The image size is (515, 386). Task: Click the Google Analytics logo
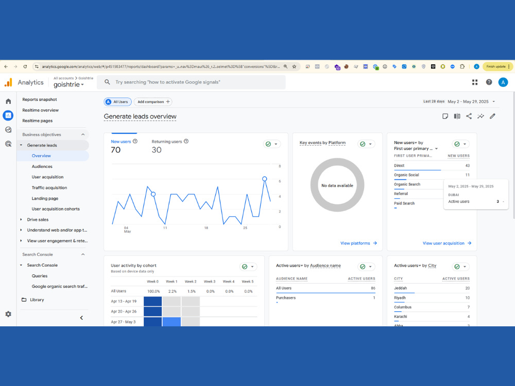click(8, 82)
